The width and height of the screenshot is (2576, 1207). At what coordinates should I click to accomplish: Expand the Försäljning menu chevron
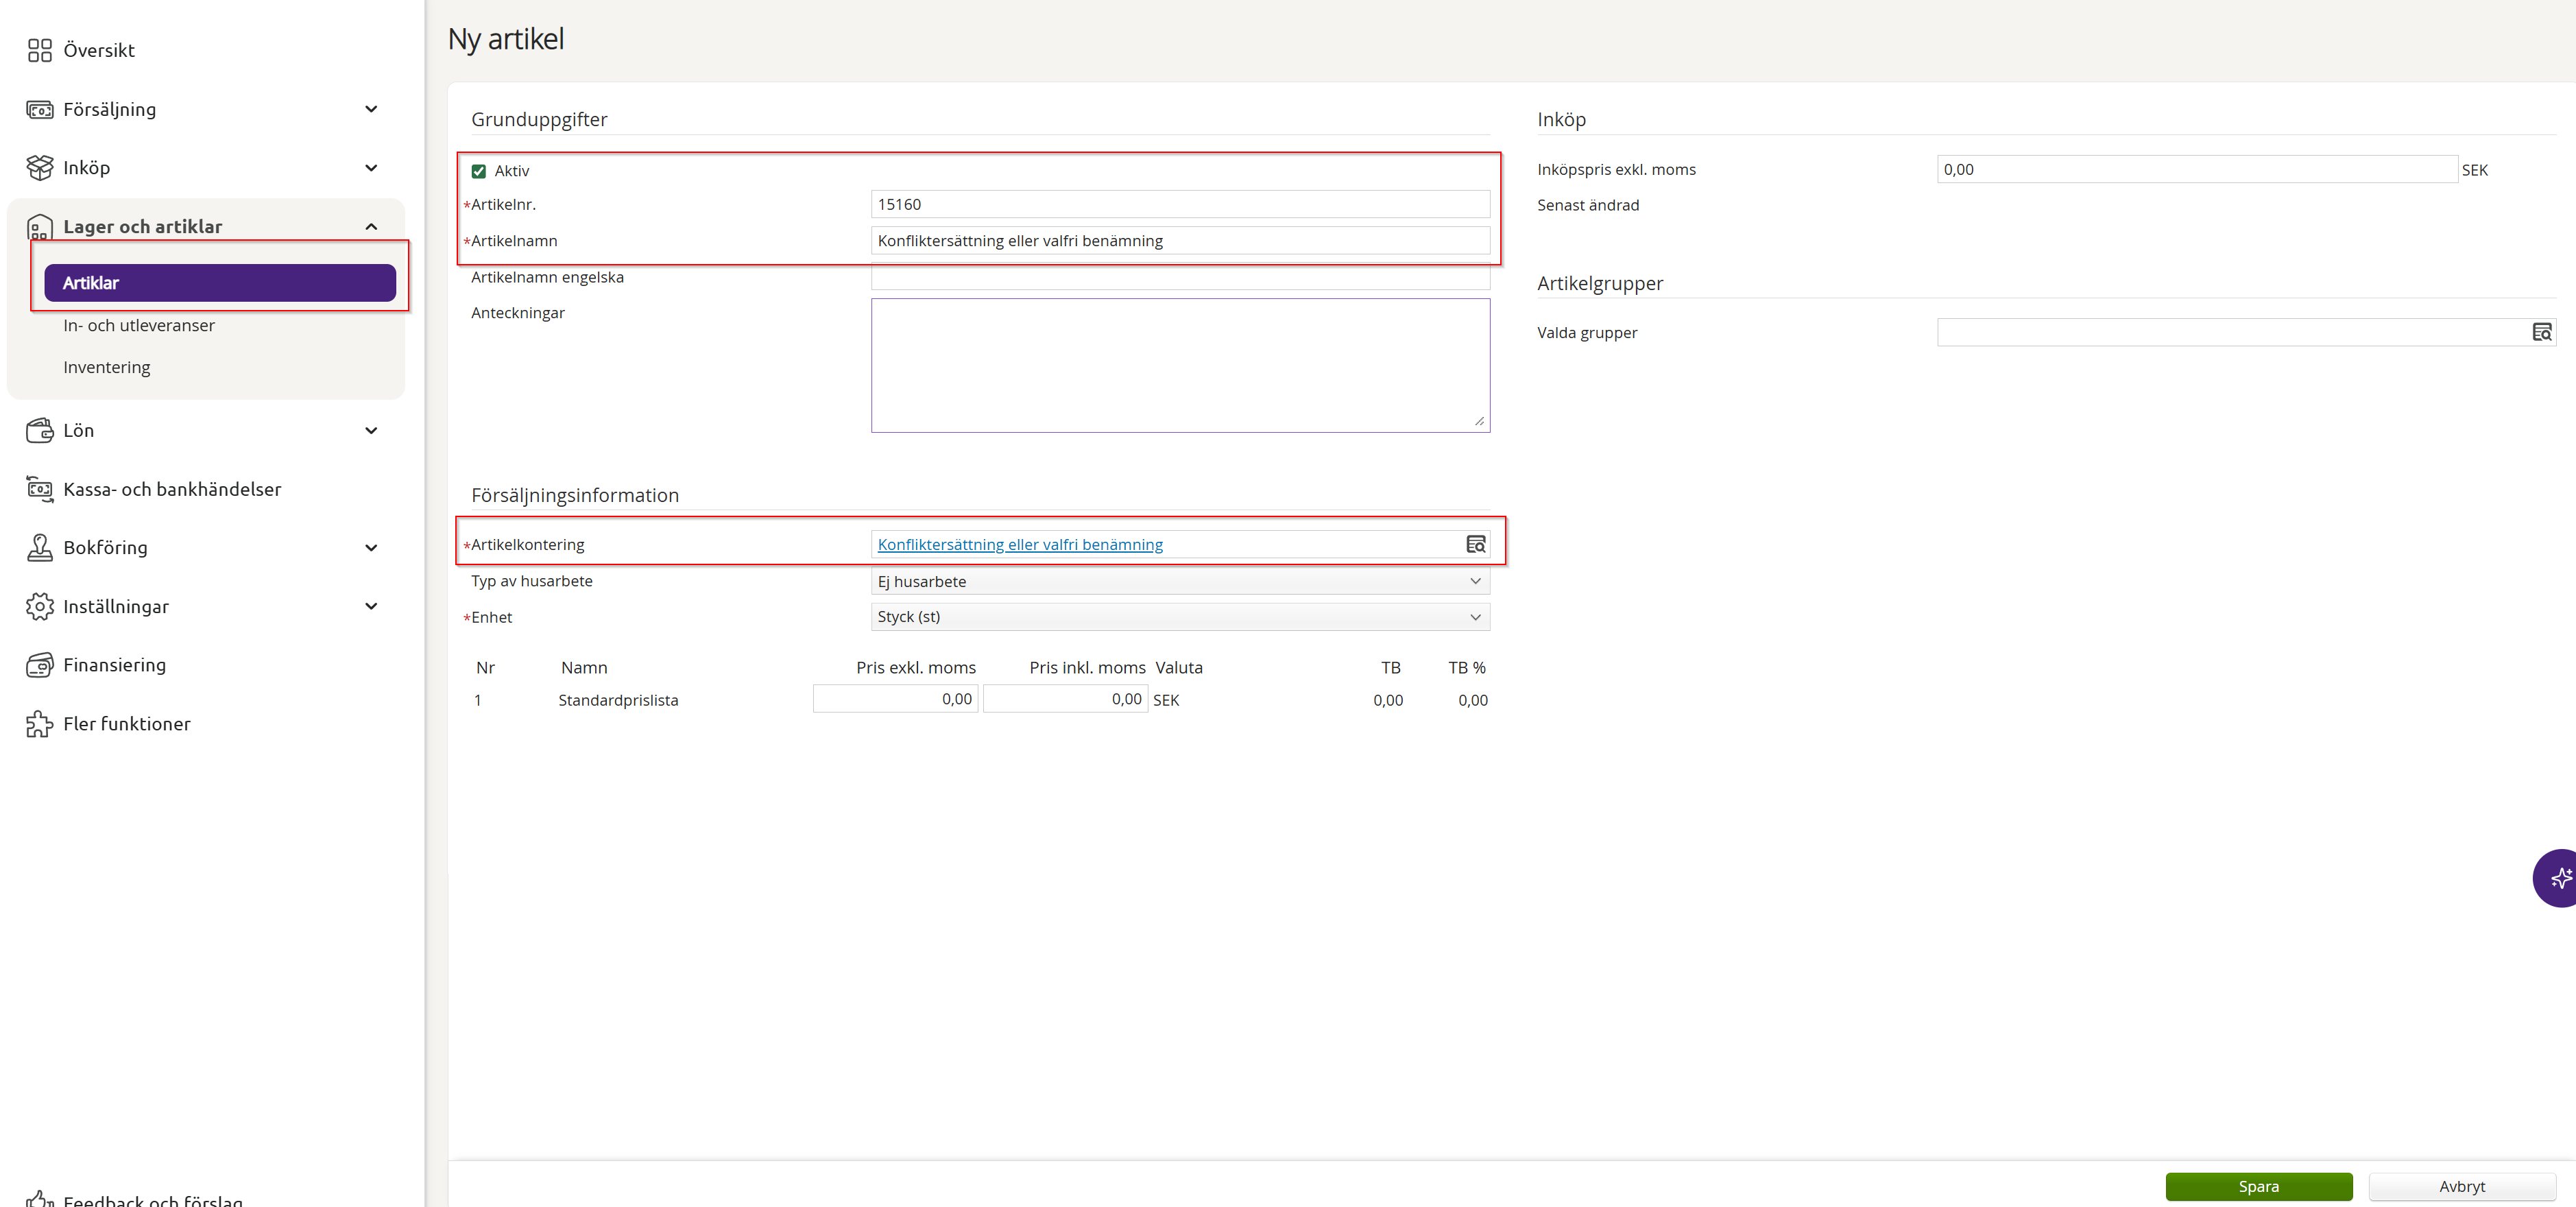click(x=371, y=109)
